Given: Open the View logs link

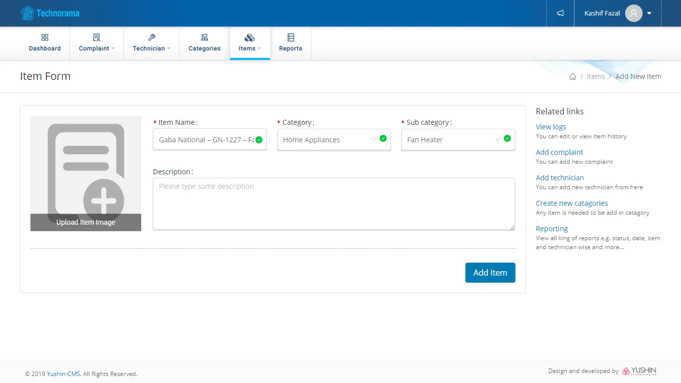Looking at the screenshot, I should 551,127.
